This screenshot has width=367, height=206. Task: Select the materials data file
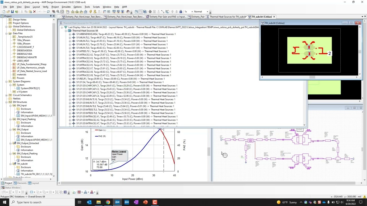[22, 75]
